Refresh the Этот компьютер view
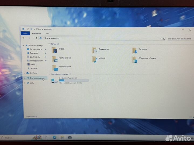The height and width of the screenshot is (145, 194). [x=164, y=39]
